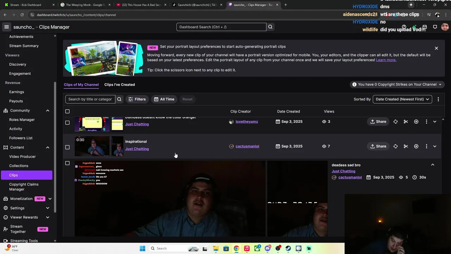Reload the page with browser refresh button
The height and width of the screenshot is (254, 451).
point(22,15)
